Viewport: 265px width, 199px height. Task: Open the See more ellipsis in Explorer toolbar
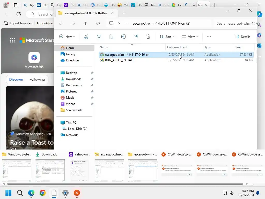click(209, 37)
